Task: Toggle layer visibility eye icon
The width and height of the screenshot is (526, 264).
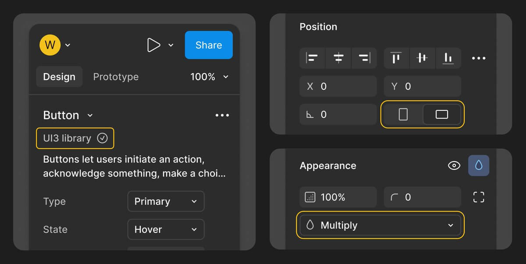Action: tap(454, 165)
